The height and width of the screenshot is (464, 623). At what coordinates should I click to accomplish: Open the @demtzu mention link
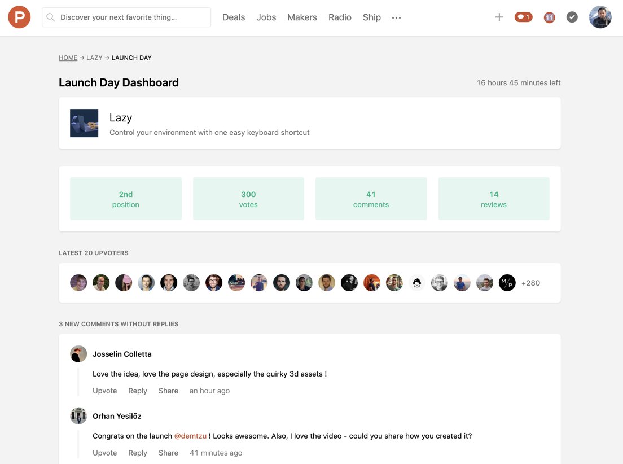pyautogui.click(x=190, y=436)
